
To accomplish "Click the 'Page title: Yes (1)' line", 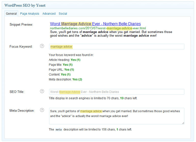I will tap(61, 65).
